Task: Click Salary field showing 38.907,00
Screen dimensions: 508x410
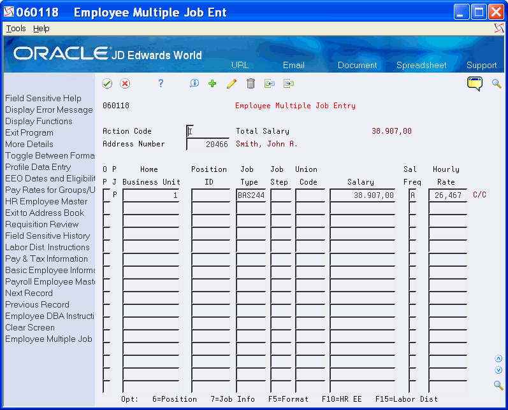Action: click(362, 195)
